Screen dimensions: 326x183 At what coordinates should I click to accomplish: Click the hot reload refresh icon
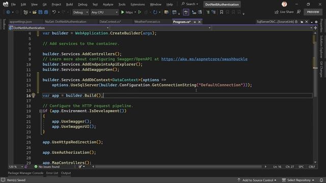point(155,12)
